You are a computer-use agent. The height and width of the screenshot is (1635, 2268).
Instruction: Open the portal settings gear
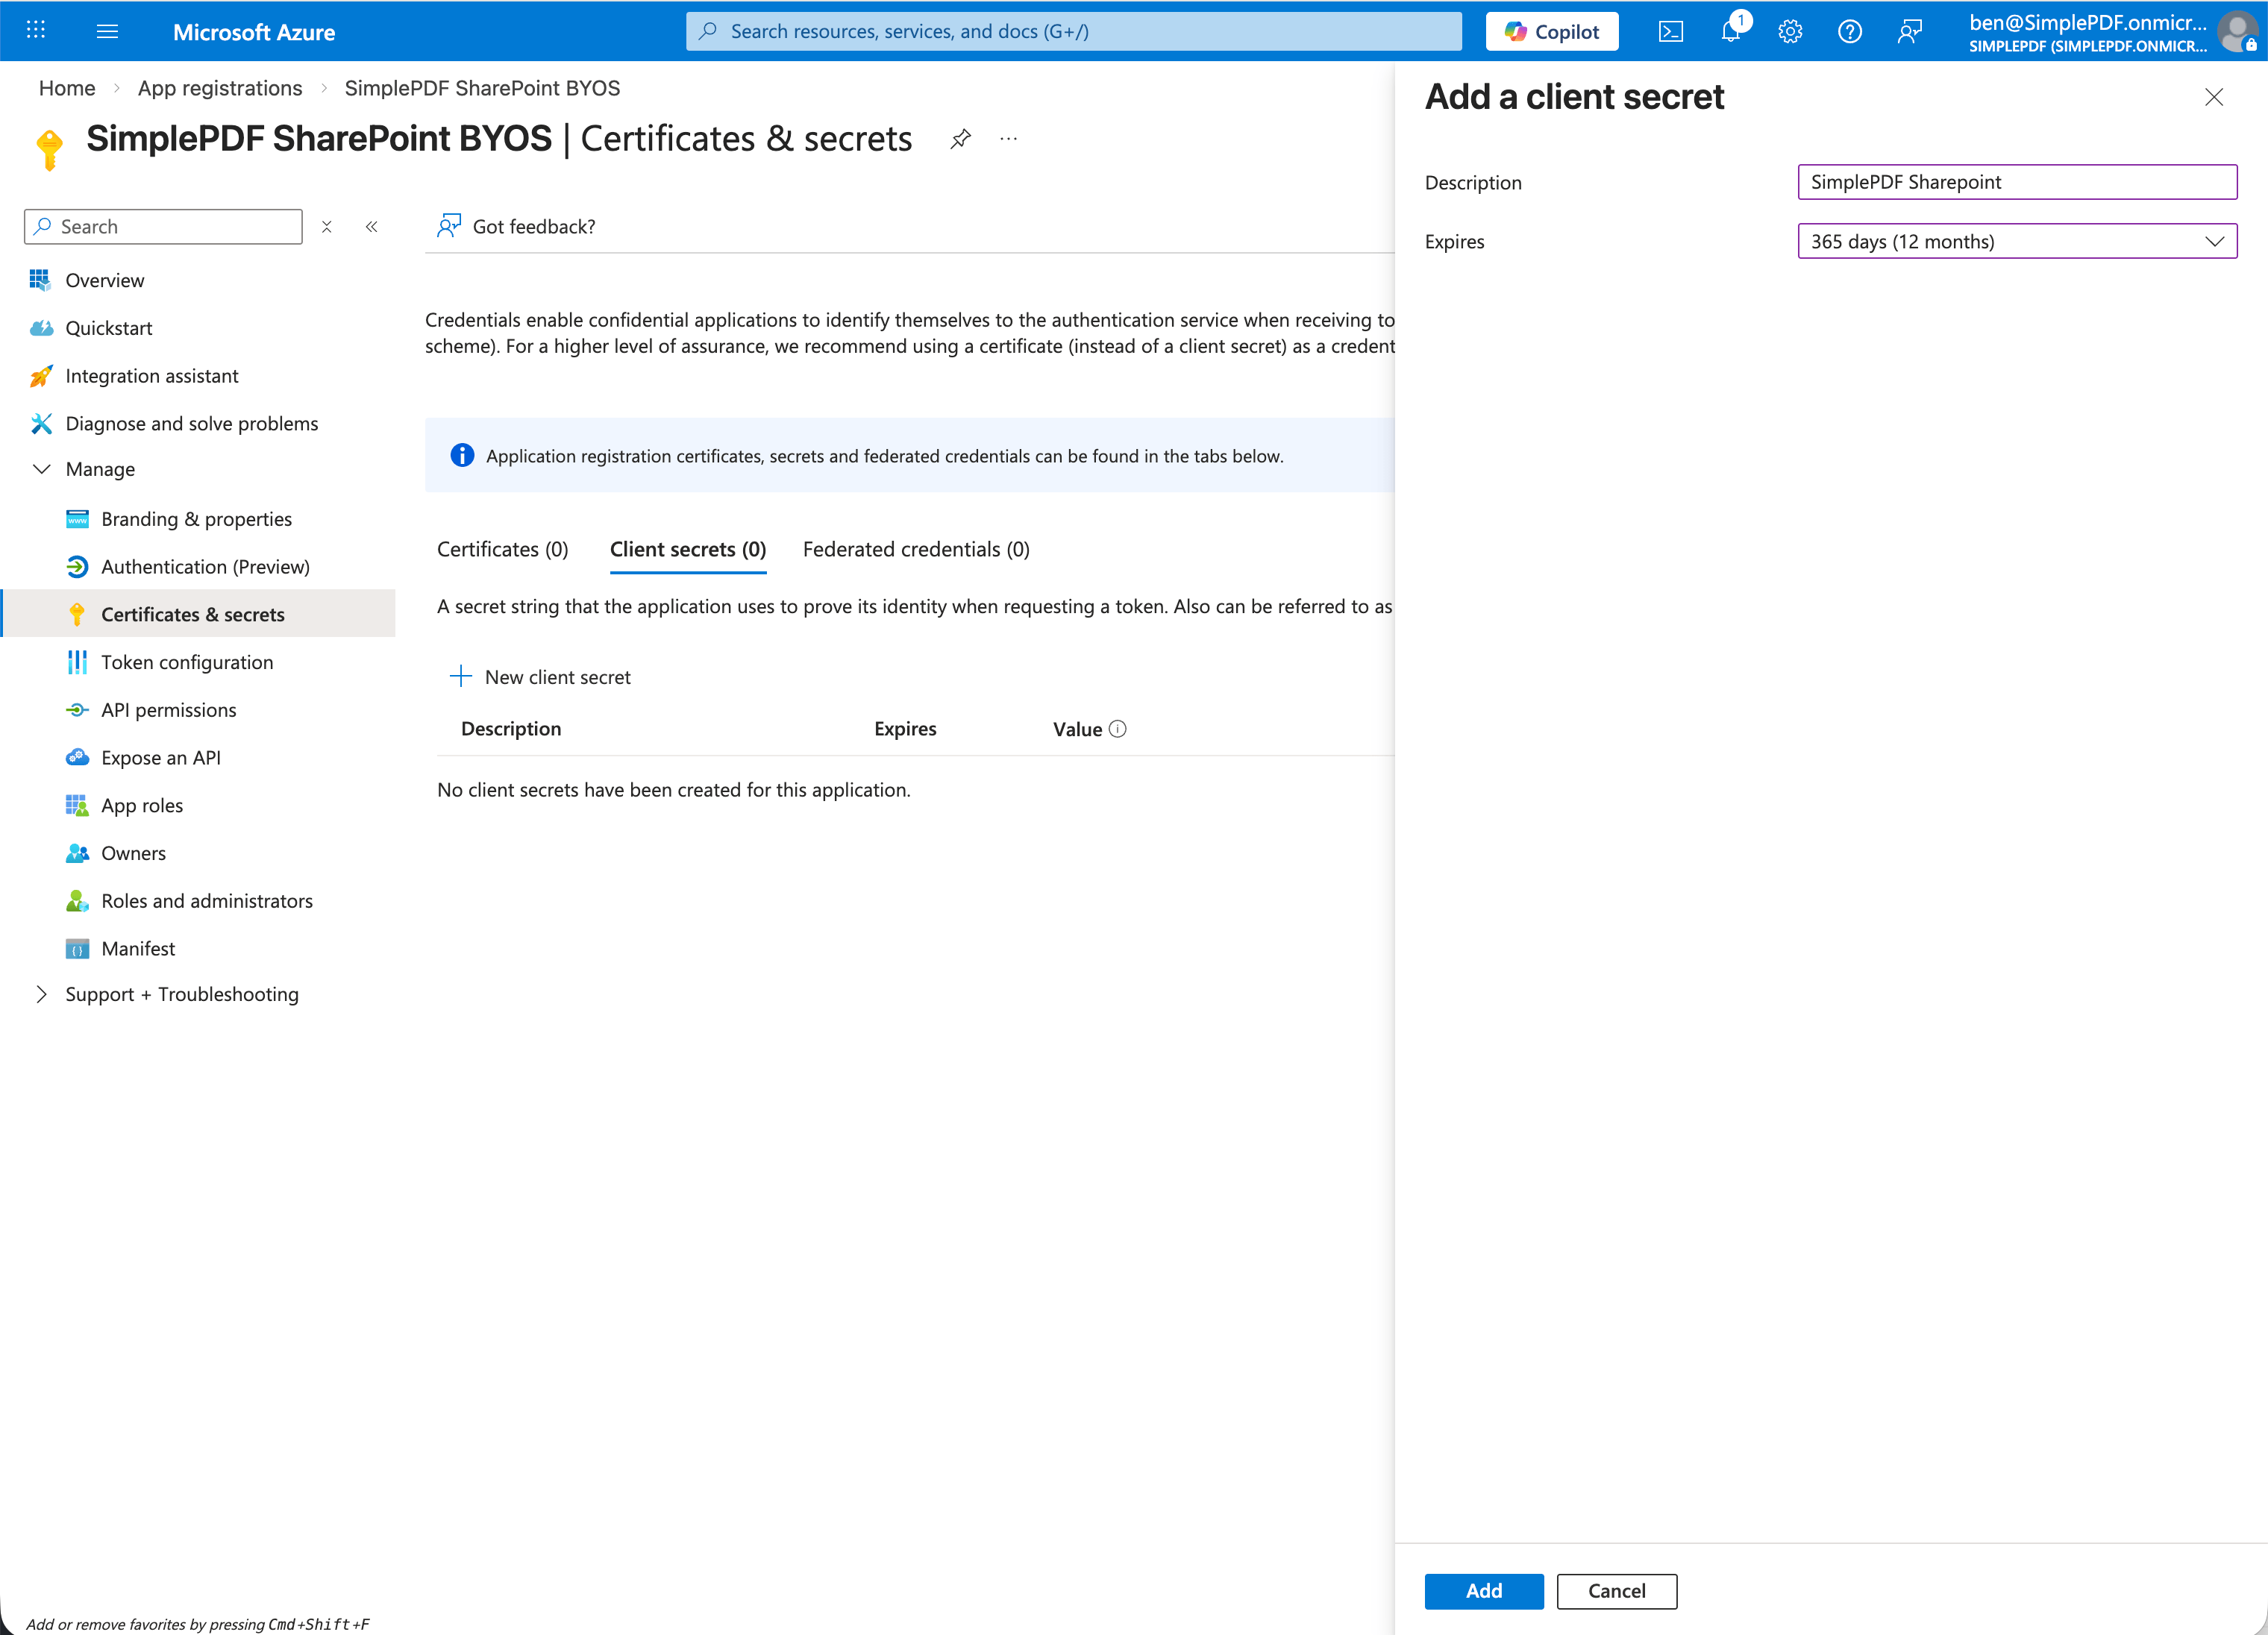[1790, 32]
